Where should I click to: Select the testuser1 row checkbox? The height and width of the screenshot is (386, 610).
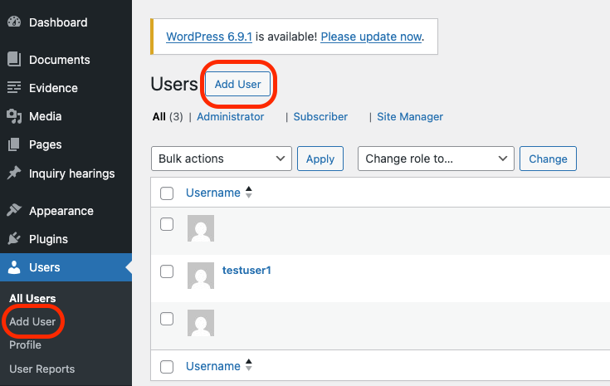click(167, 271)
